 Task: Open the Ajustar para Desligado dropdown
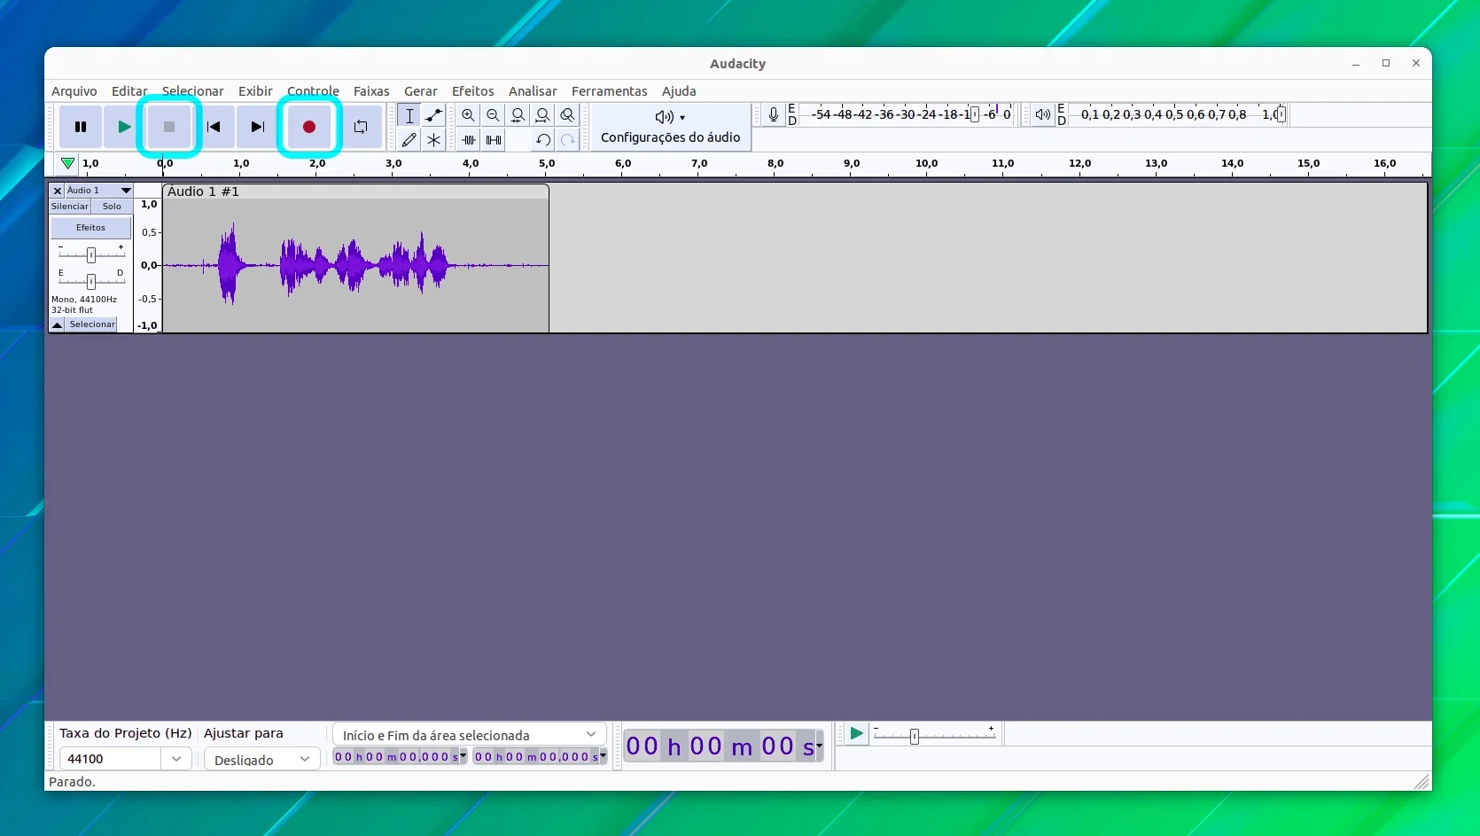[262, 760]
